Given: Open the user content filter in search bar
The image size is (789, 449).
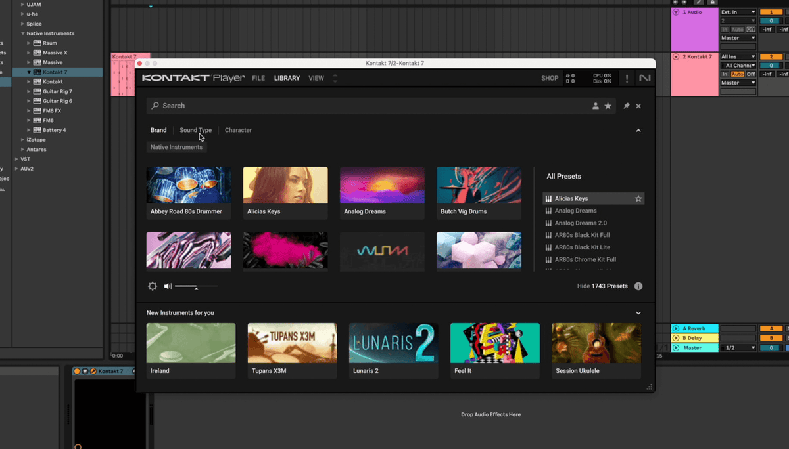Looking at the screenshot, I should [596, 106].
